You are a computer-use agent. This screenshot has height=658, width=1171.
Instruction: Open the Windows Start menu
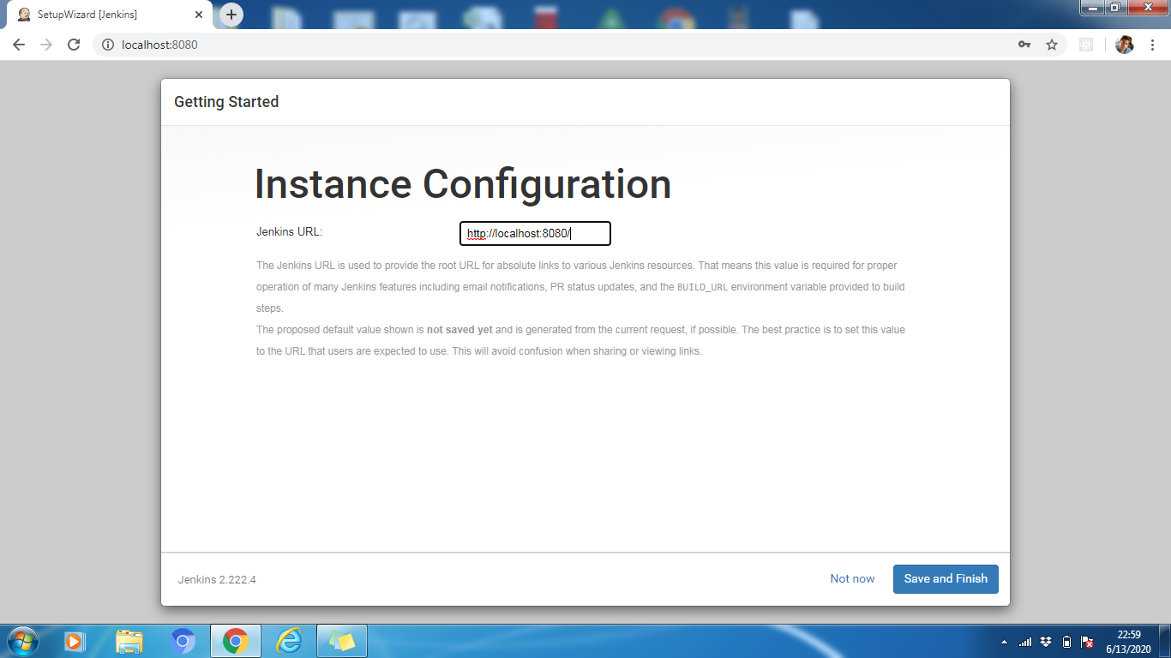pos(22,641)
